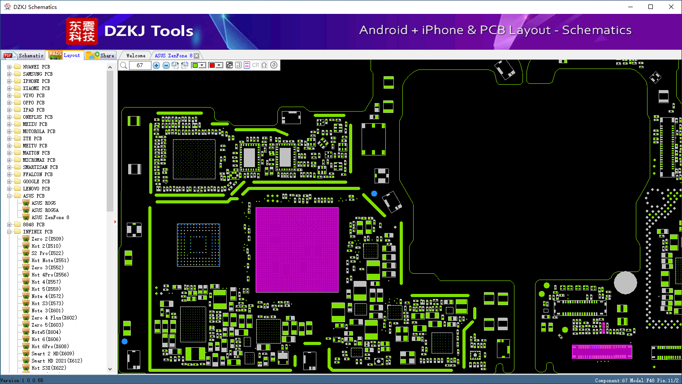Viewport: 682px width, 384px height.
Task: Click the 'Version:1.0.0.55' status text
Action: click(x=22, y=380)
